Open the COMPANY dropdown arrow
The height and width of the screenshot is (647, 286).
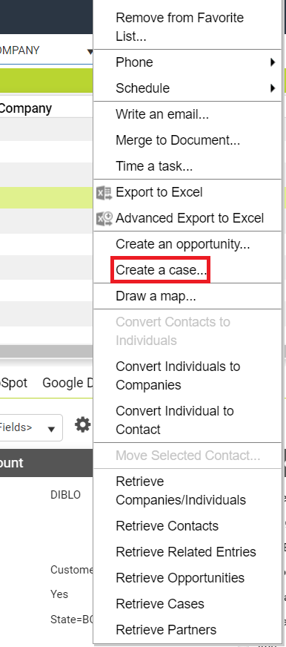click(90, 52)
